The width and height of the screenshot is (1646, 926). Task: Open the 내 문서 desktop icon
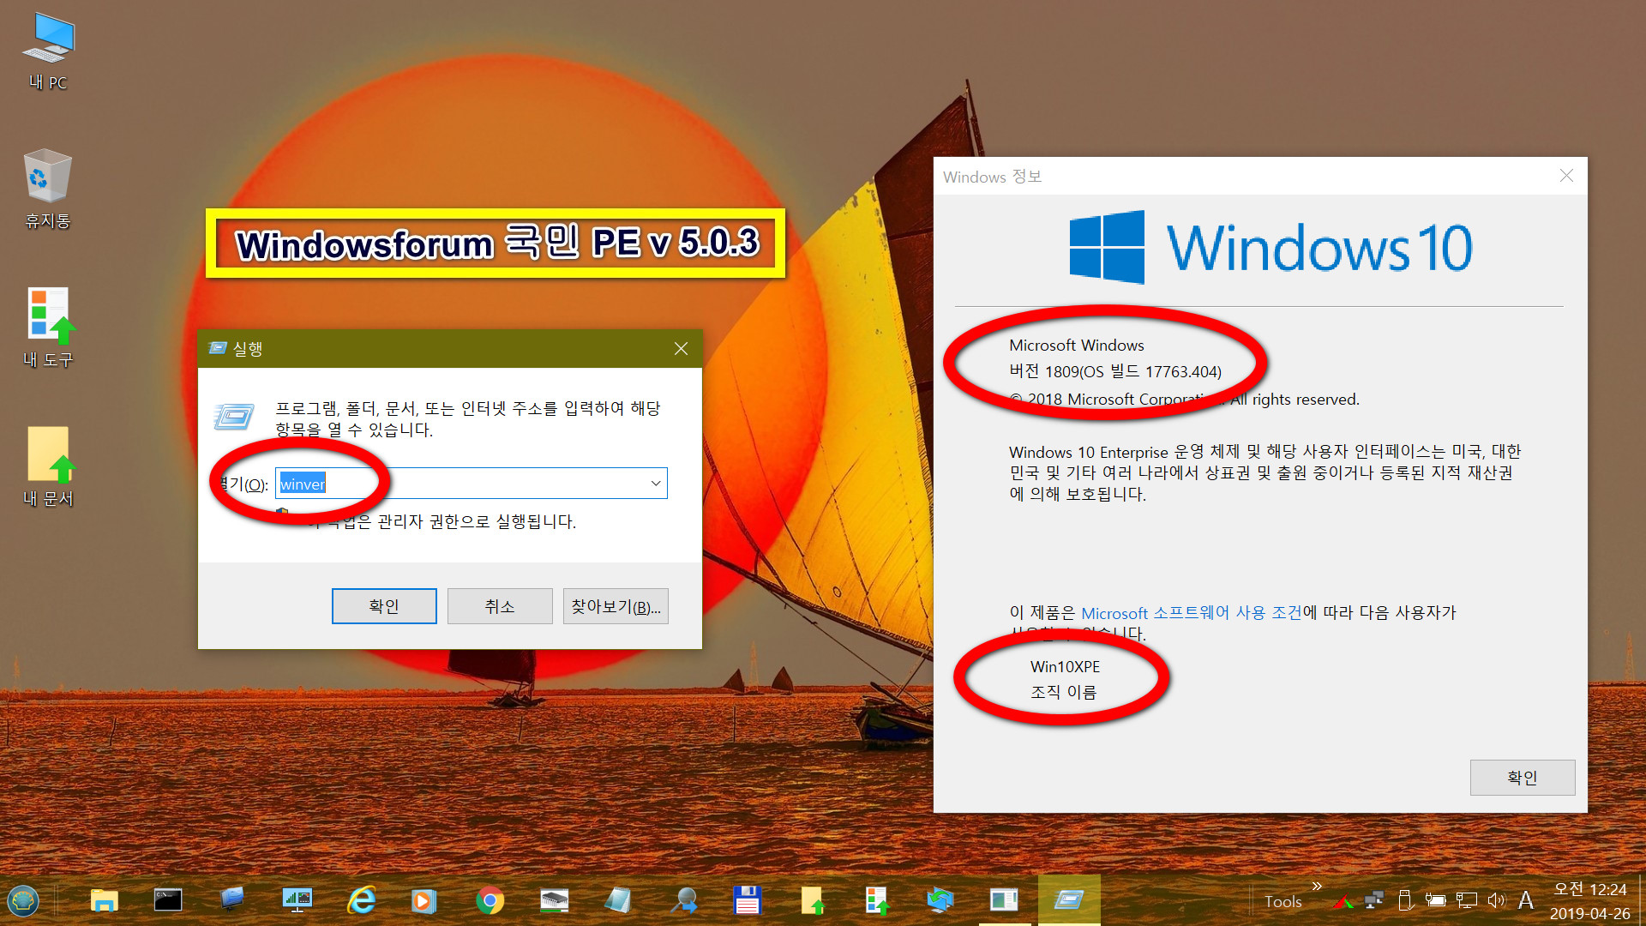point(48,466)
